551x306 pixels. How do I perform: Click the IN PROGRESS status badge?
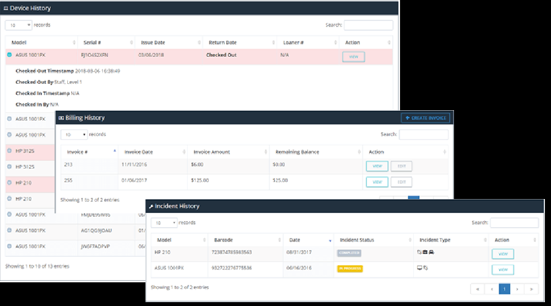(350, 269)
